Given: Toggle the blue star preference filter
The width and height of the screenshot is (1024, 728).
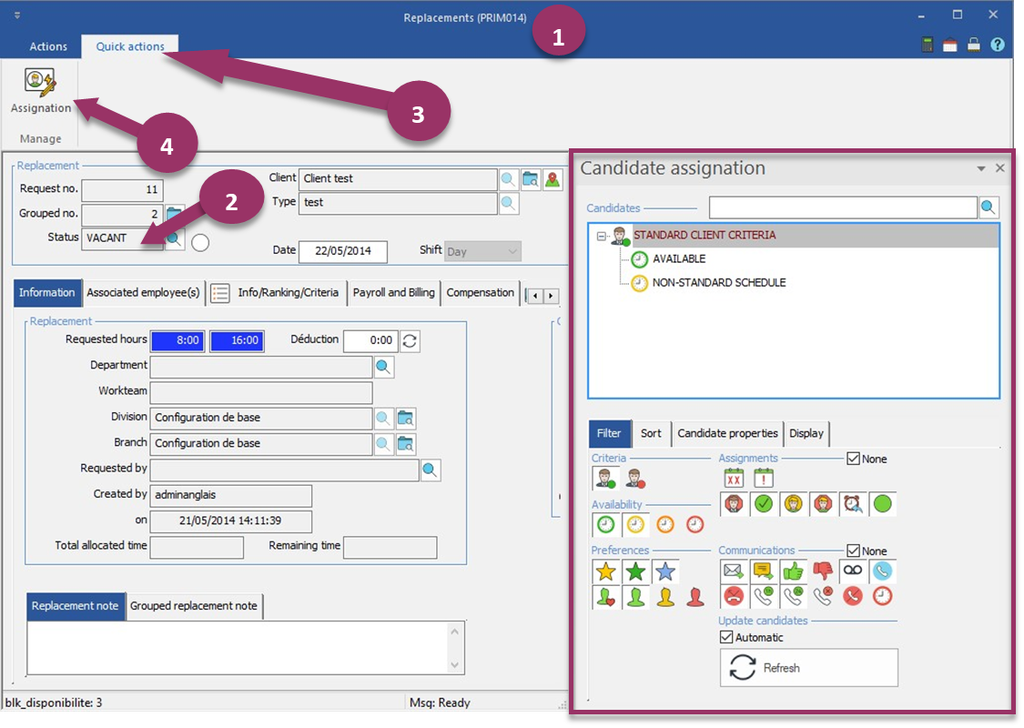Looking at the screenshot, I should 664,571.
